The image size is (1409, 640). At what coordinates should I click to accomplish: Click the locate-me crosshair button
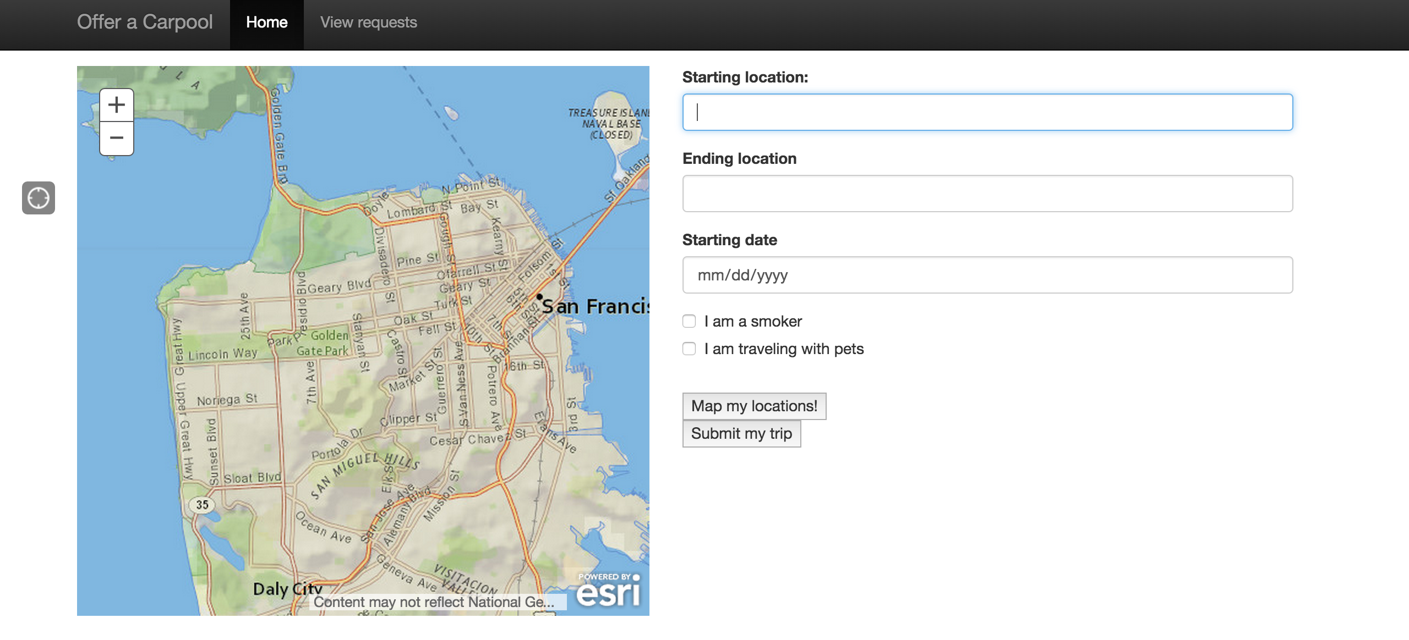[39, 198]
